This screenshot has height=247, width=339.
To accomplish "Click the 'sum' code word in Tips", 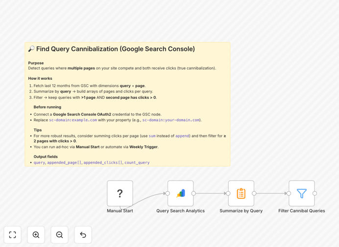I will pos(152,136).
